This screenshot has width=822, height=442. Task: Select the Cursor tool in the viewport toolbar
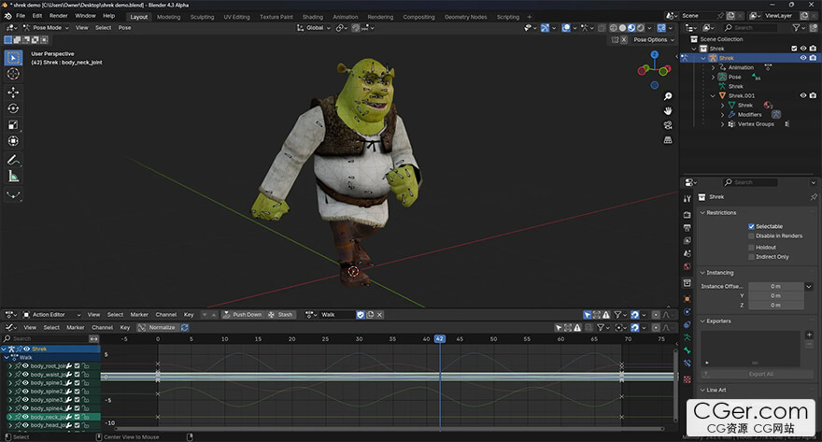coord(13,74)
